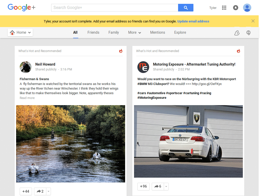Open the find people icon
This screenshot has width=262, height=196.
tap(237, 33)
